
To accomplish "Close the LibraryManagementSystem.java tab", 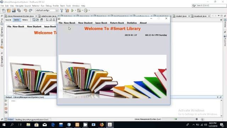I will pyautogui.click(x=36, y=16).
